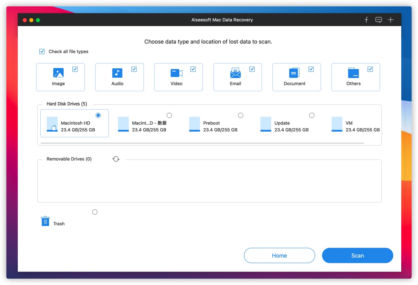Viewport: 418px width, 285px height.
Task: Select the Update drive radio button
Action: [x=312, y=115]
